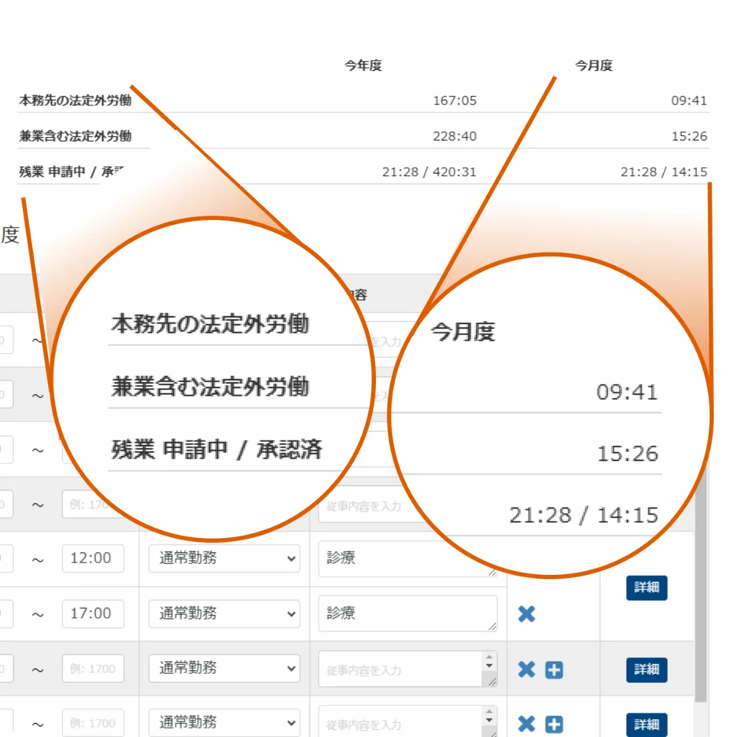
Task: Click the plus icon in the last, partly cut-off row
Action: 554,724
